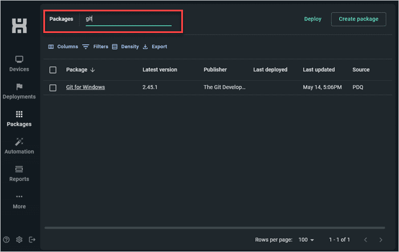
Task: Sort by the Latest version column header
Action: tap(160, 69)
